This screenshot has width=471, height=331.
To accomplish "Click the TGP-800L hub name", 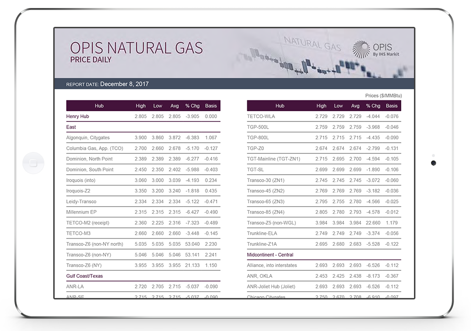I will [x=258, y=137].
